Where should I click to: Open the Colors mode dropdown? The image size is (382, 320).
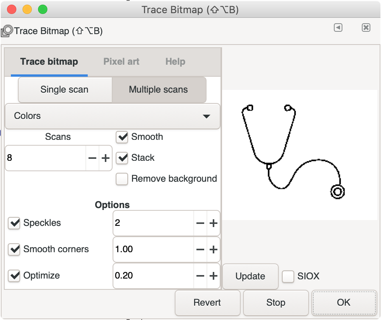[x=113, y=116]
